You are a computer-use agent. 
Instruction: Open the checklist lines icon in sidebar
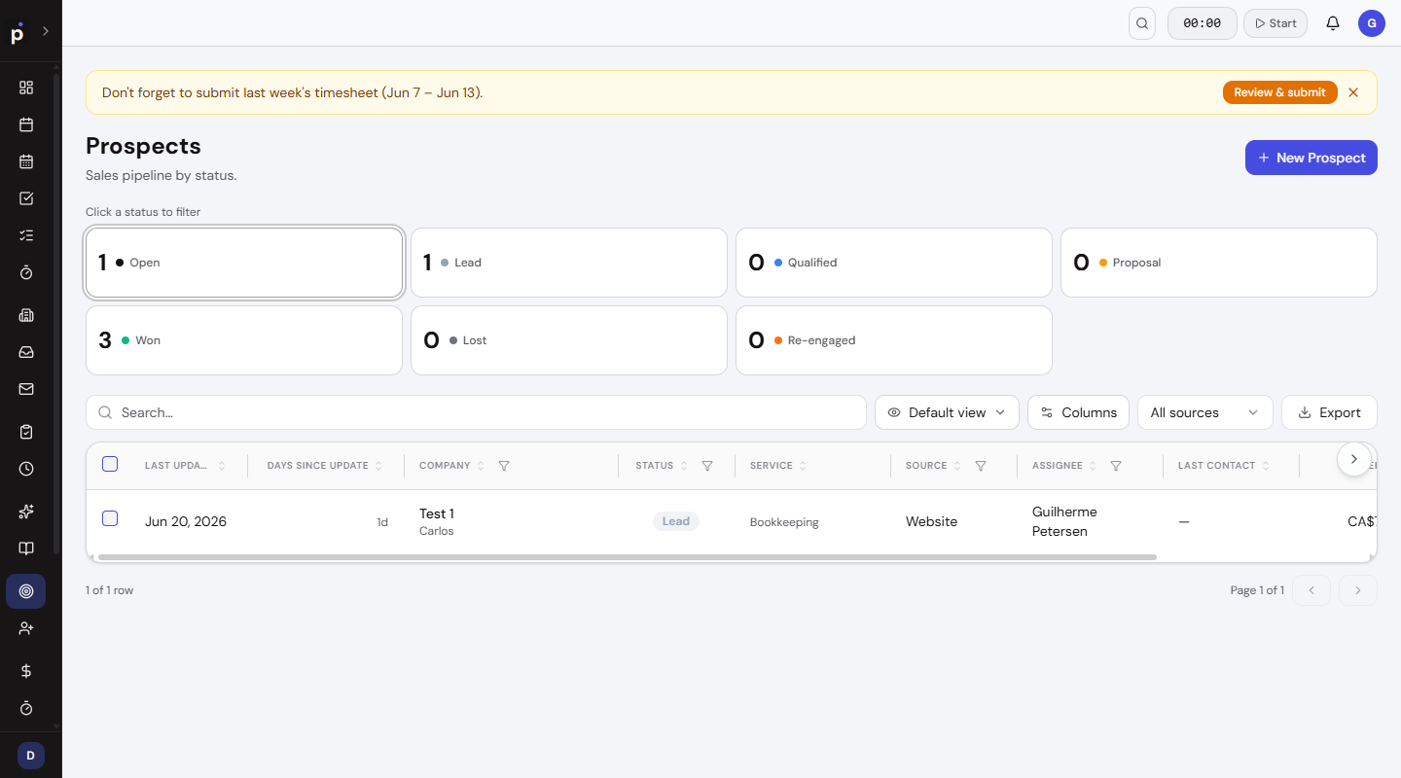(x=26, y=235)
